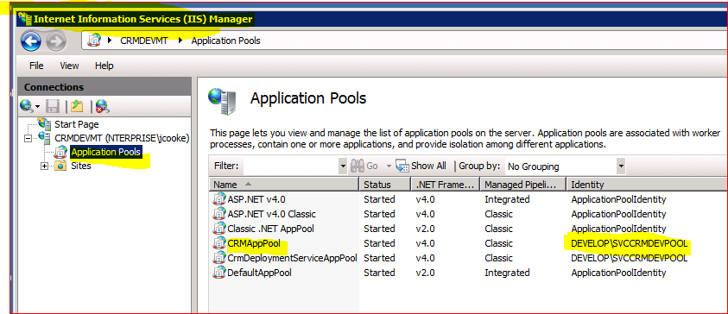Image resolution: width=728 pixels, height=314 pixels.
Task: Click CRMAppPool identity DEVELOP\SVCCRMDEVPOOL
Action: (x=629, y=243)
